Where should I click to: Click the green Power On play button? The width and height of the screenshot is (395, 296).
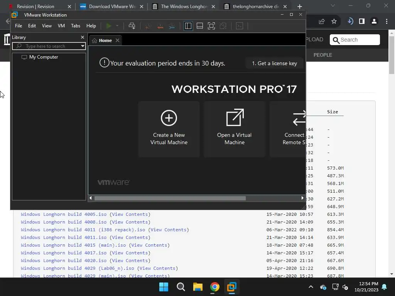[108, 26]
